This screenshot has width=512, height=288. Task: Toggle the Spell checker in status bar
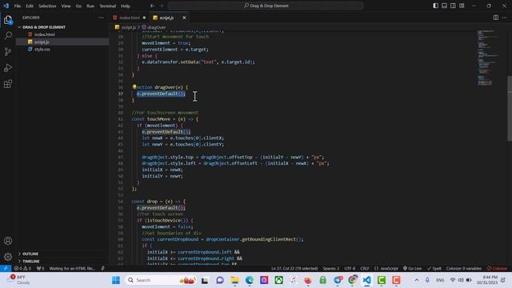tap(434, 269)
